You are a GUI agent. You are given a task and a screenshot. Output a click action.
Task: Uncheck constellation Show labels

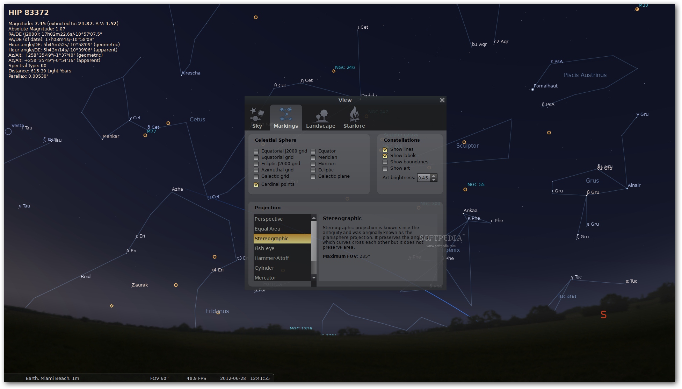pyautogui.click(x=385, y=156)
